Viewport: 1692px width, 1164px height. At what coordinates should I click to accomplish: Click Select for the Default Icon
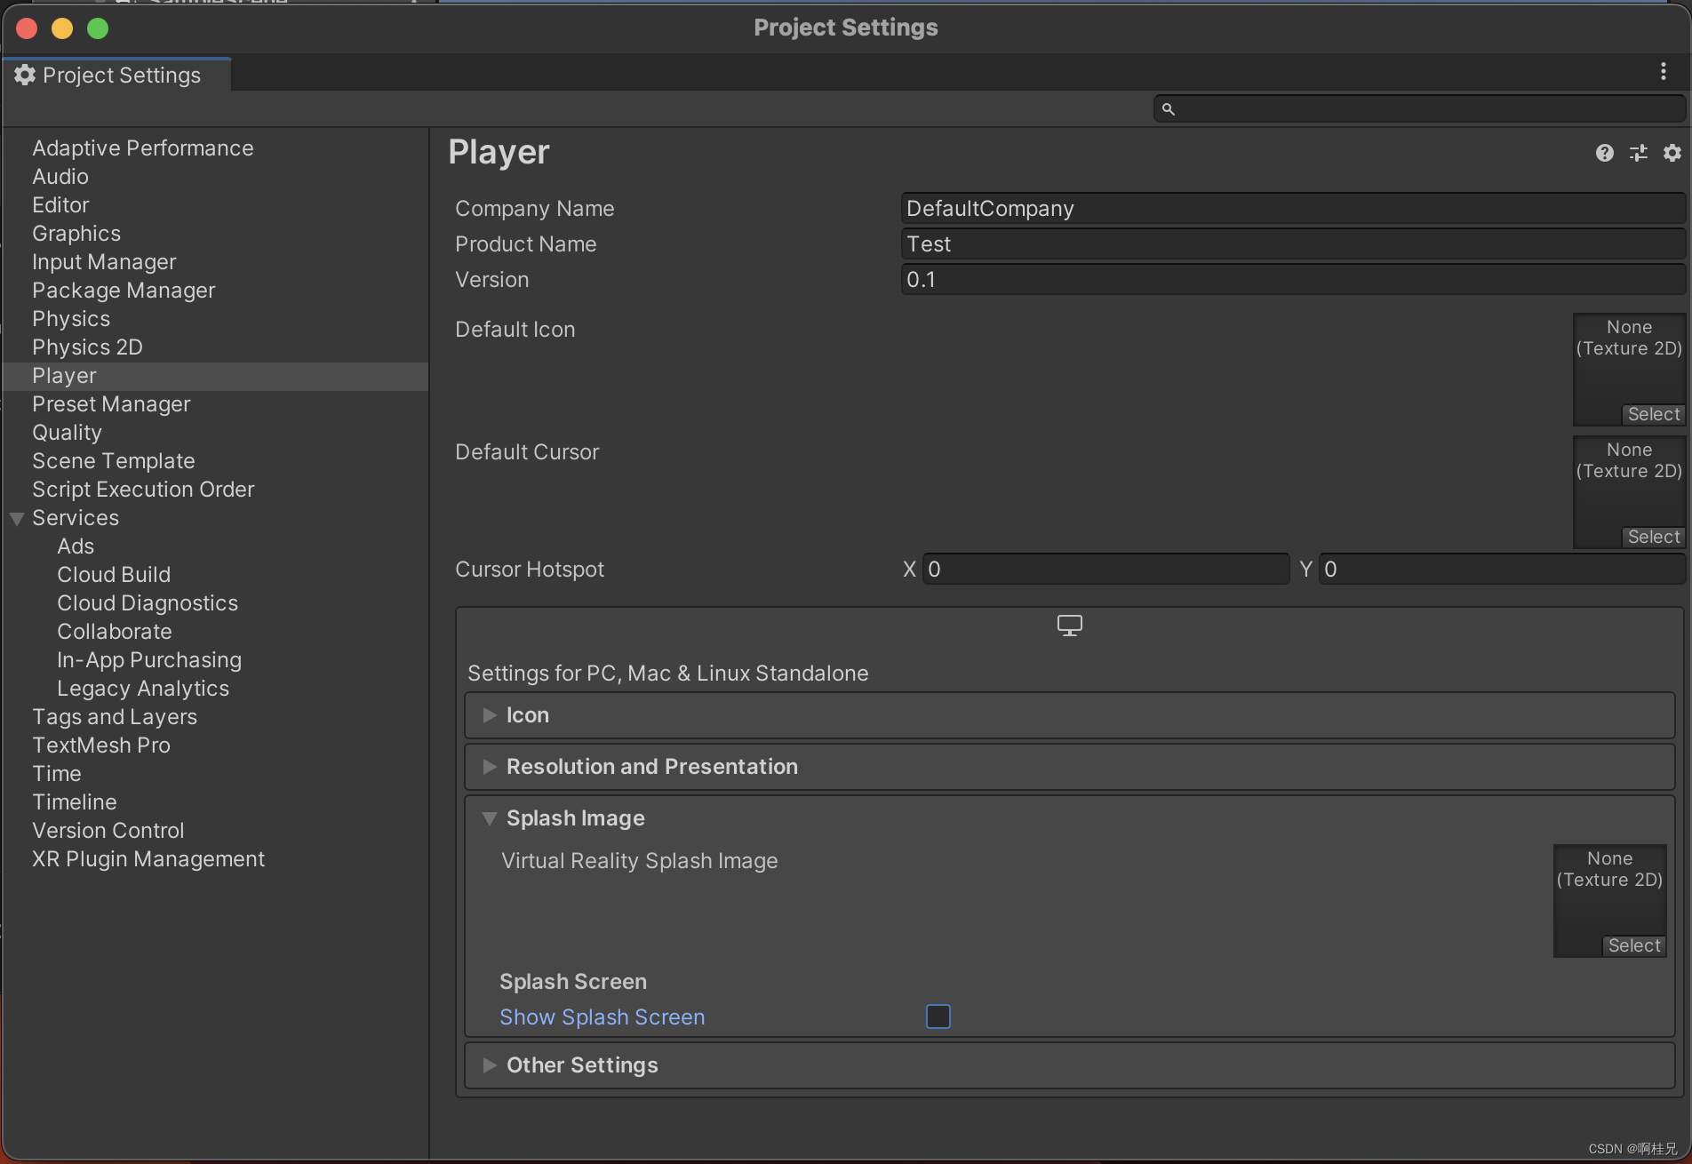(x=1652, y=413)
